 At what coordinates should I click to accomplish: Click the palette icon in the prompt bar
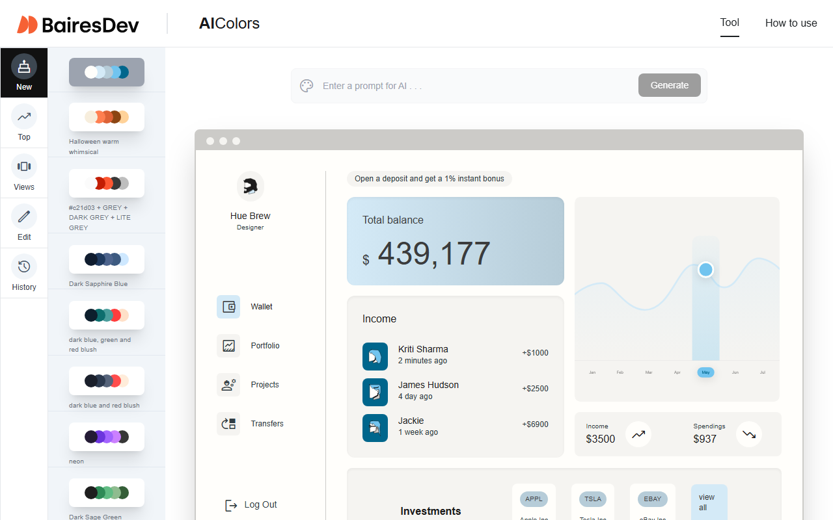pos(307,86)
